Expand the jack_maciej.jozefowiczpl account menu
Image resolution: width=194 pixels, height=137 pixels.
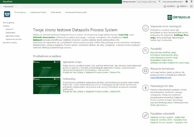(x=173, y=2)
